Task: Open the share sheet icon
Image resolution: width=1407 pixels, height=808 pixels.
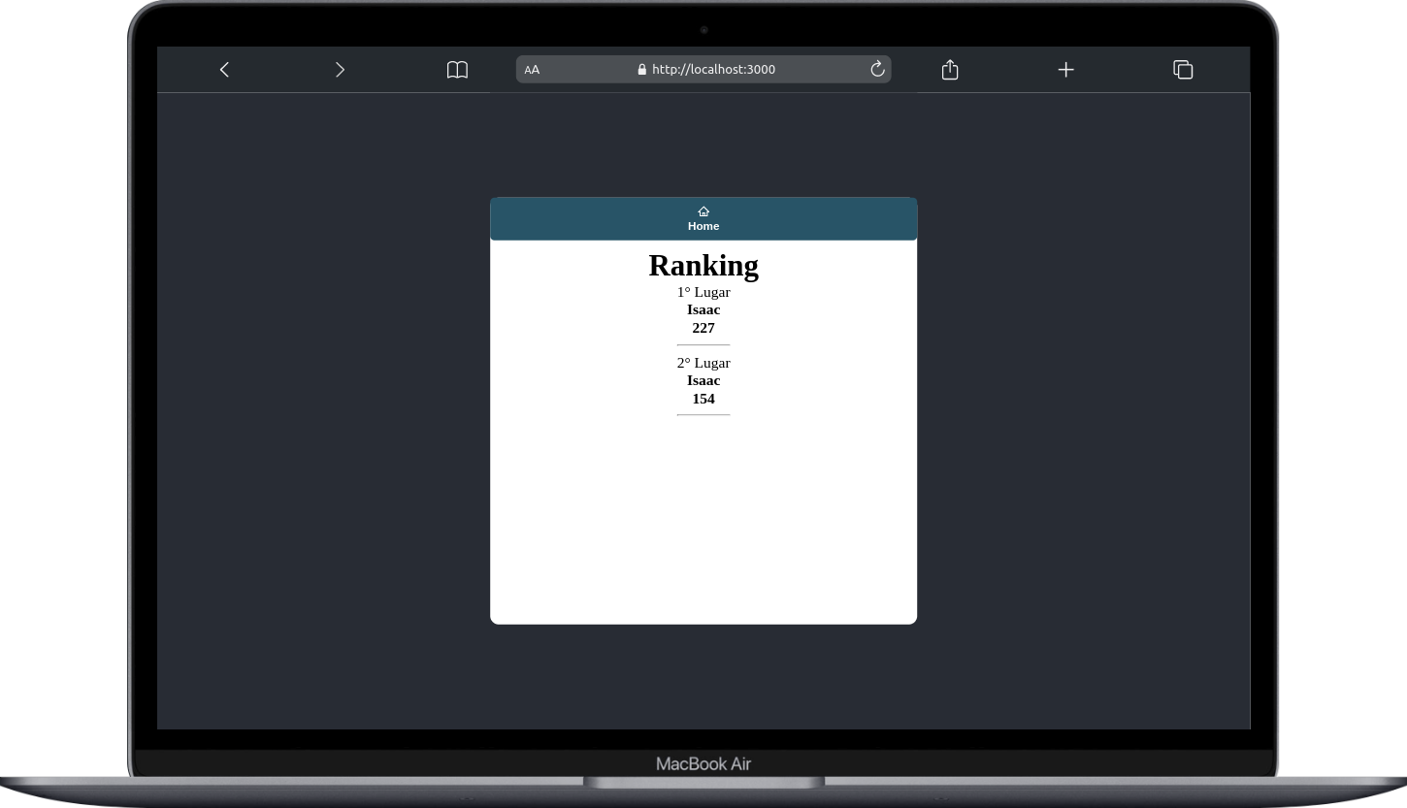Action: [950, 69]
